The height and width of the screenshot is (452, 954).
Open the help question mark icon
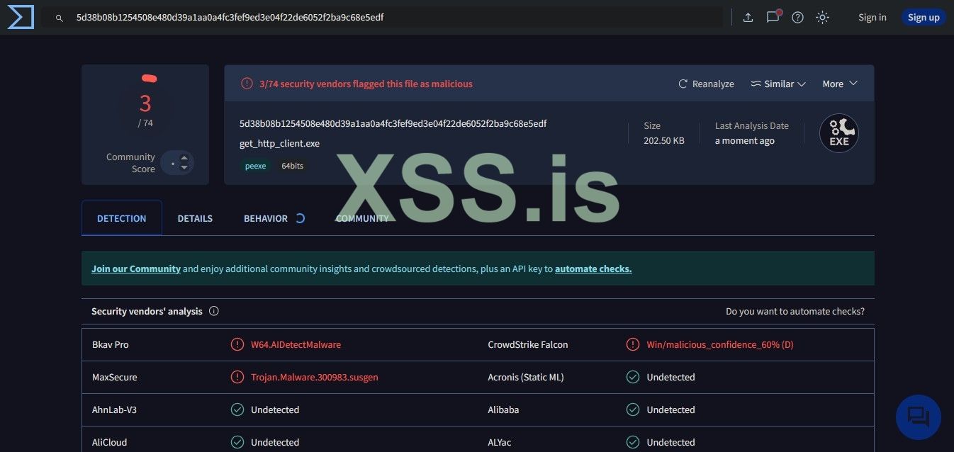click(x=797, y=17)
